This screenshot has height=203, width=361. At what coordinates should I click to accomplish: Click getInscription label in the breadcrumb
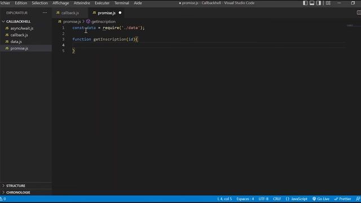[x=103, y=21]
